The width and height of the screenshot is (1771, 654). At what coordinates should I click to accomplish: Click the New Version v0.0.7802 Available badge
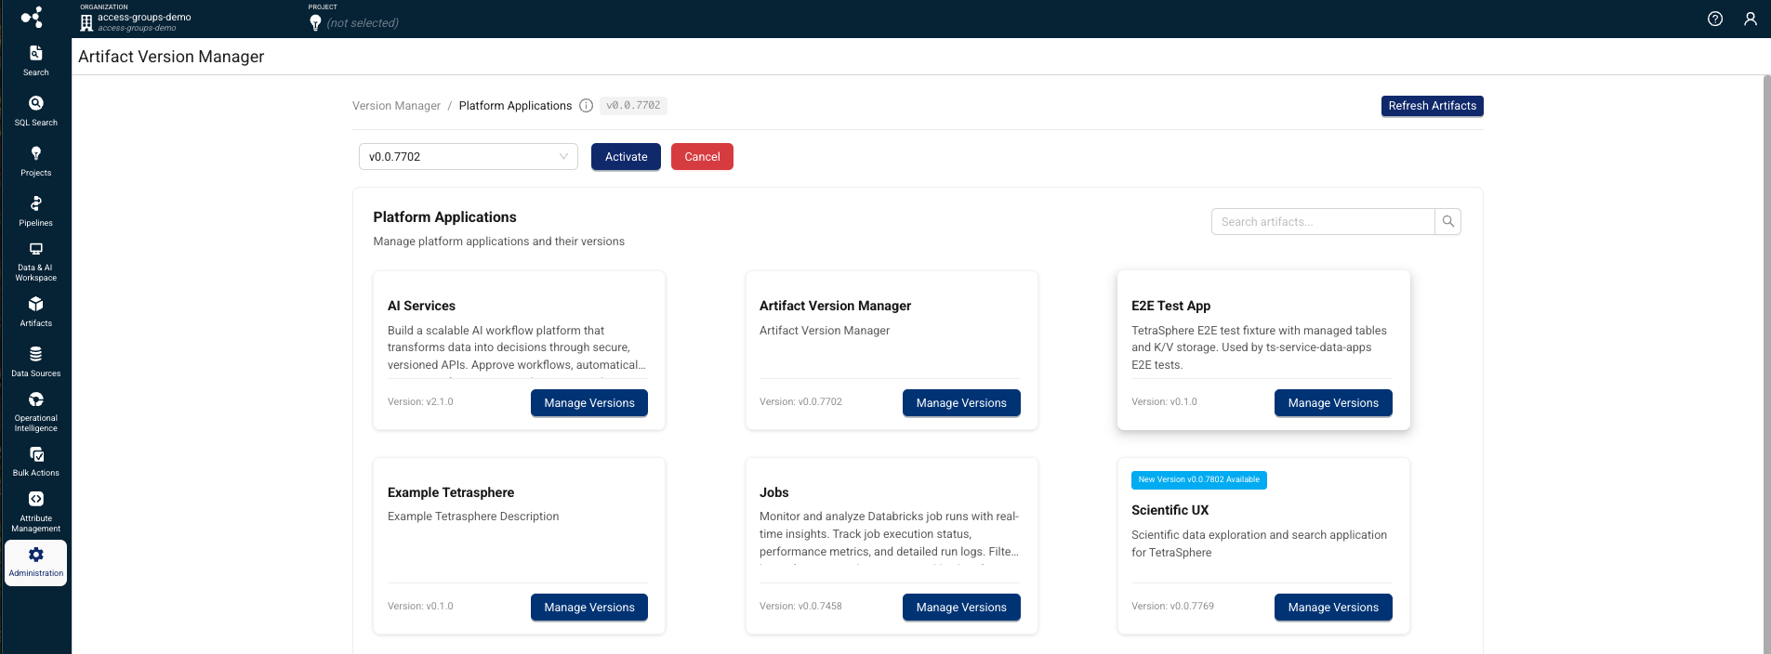click(x=1199, y=480)
